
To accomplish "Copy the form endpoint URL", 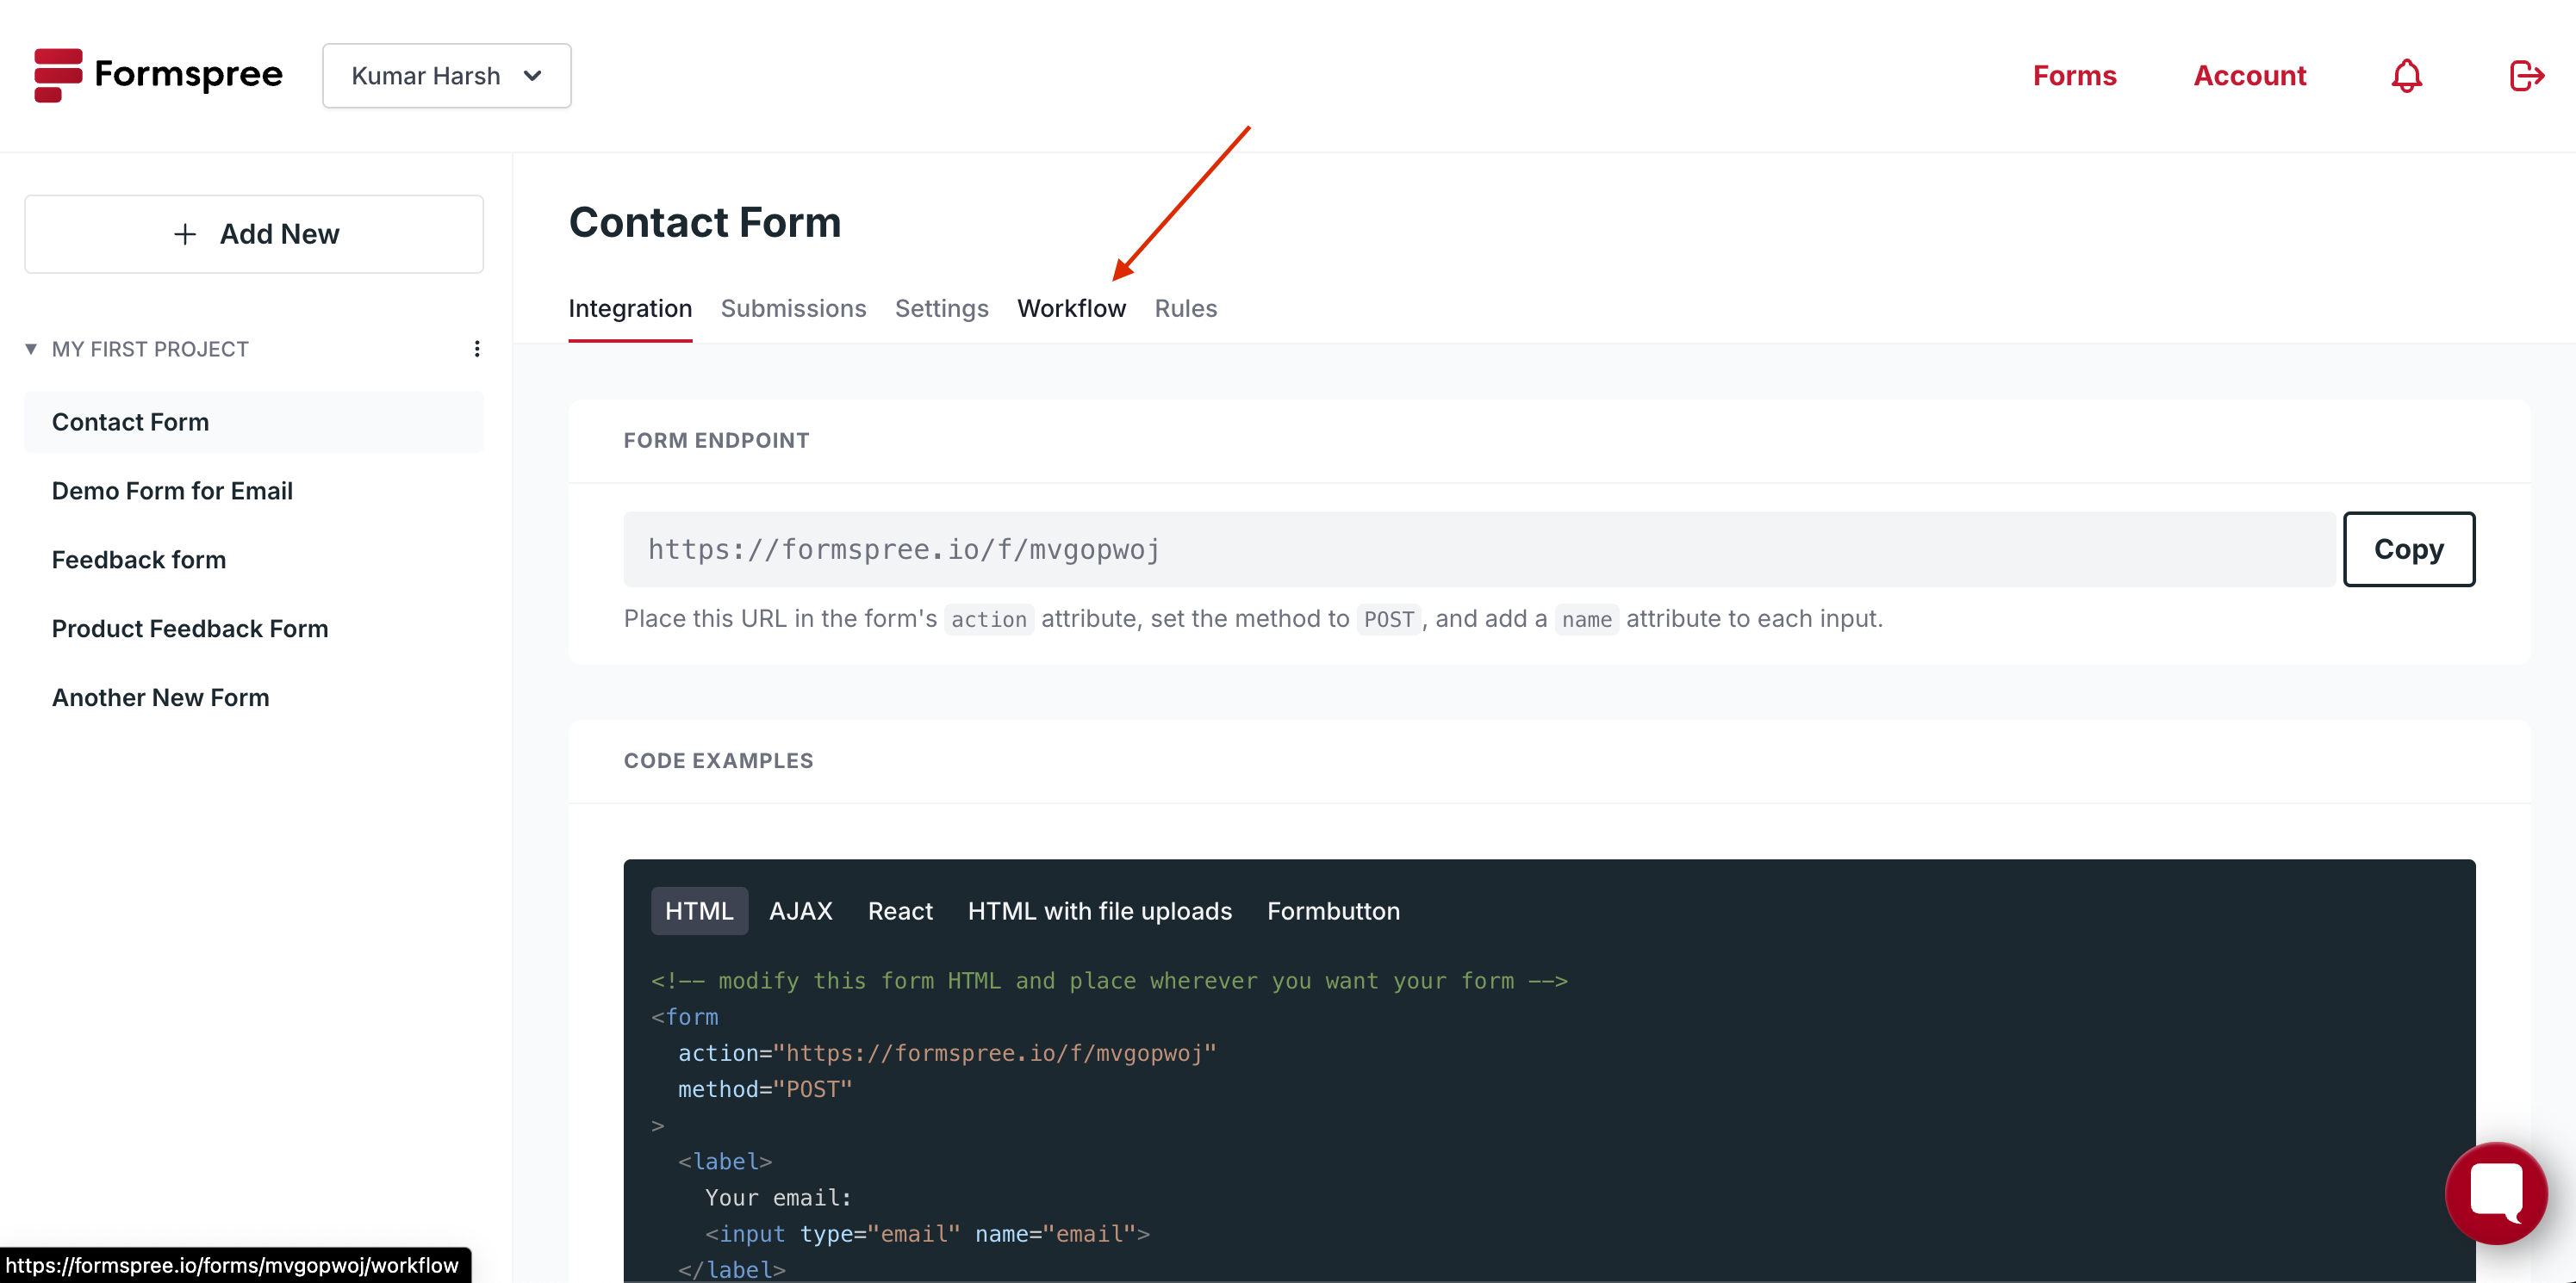I will tap(2409, 549).
